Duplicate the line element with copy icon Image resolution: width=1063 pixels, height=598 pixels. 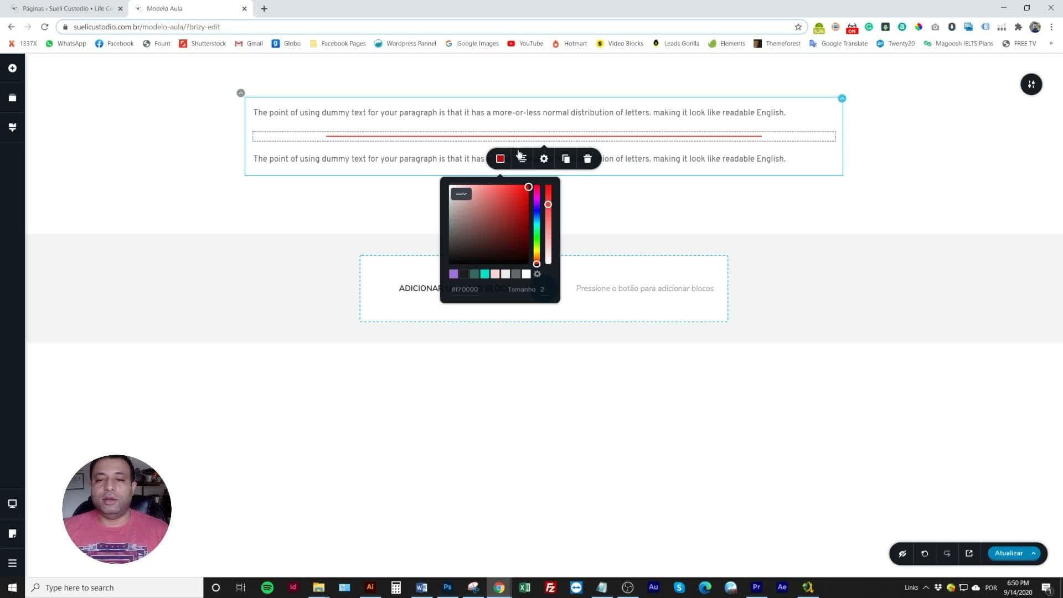pos(566,159)
